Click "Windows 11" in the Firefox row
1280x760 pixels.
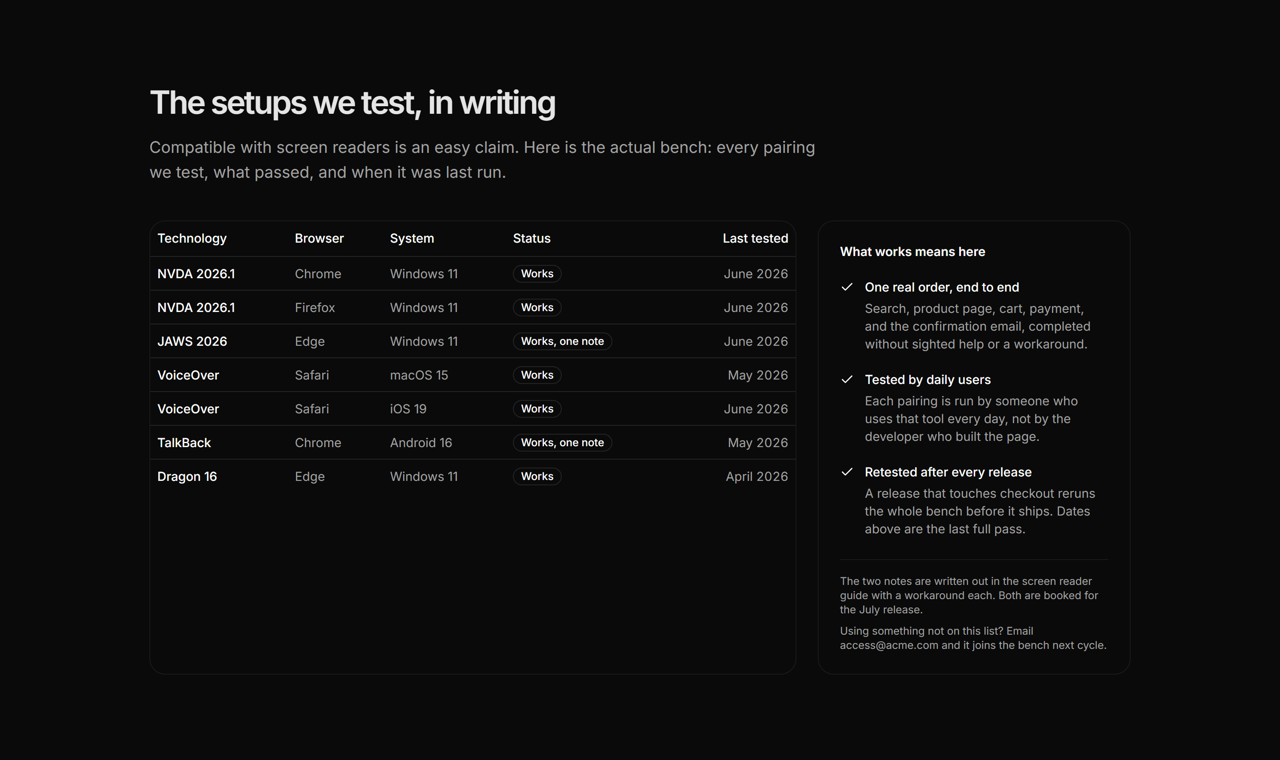424,308
